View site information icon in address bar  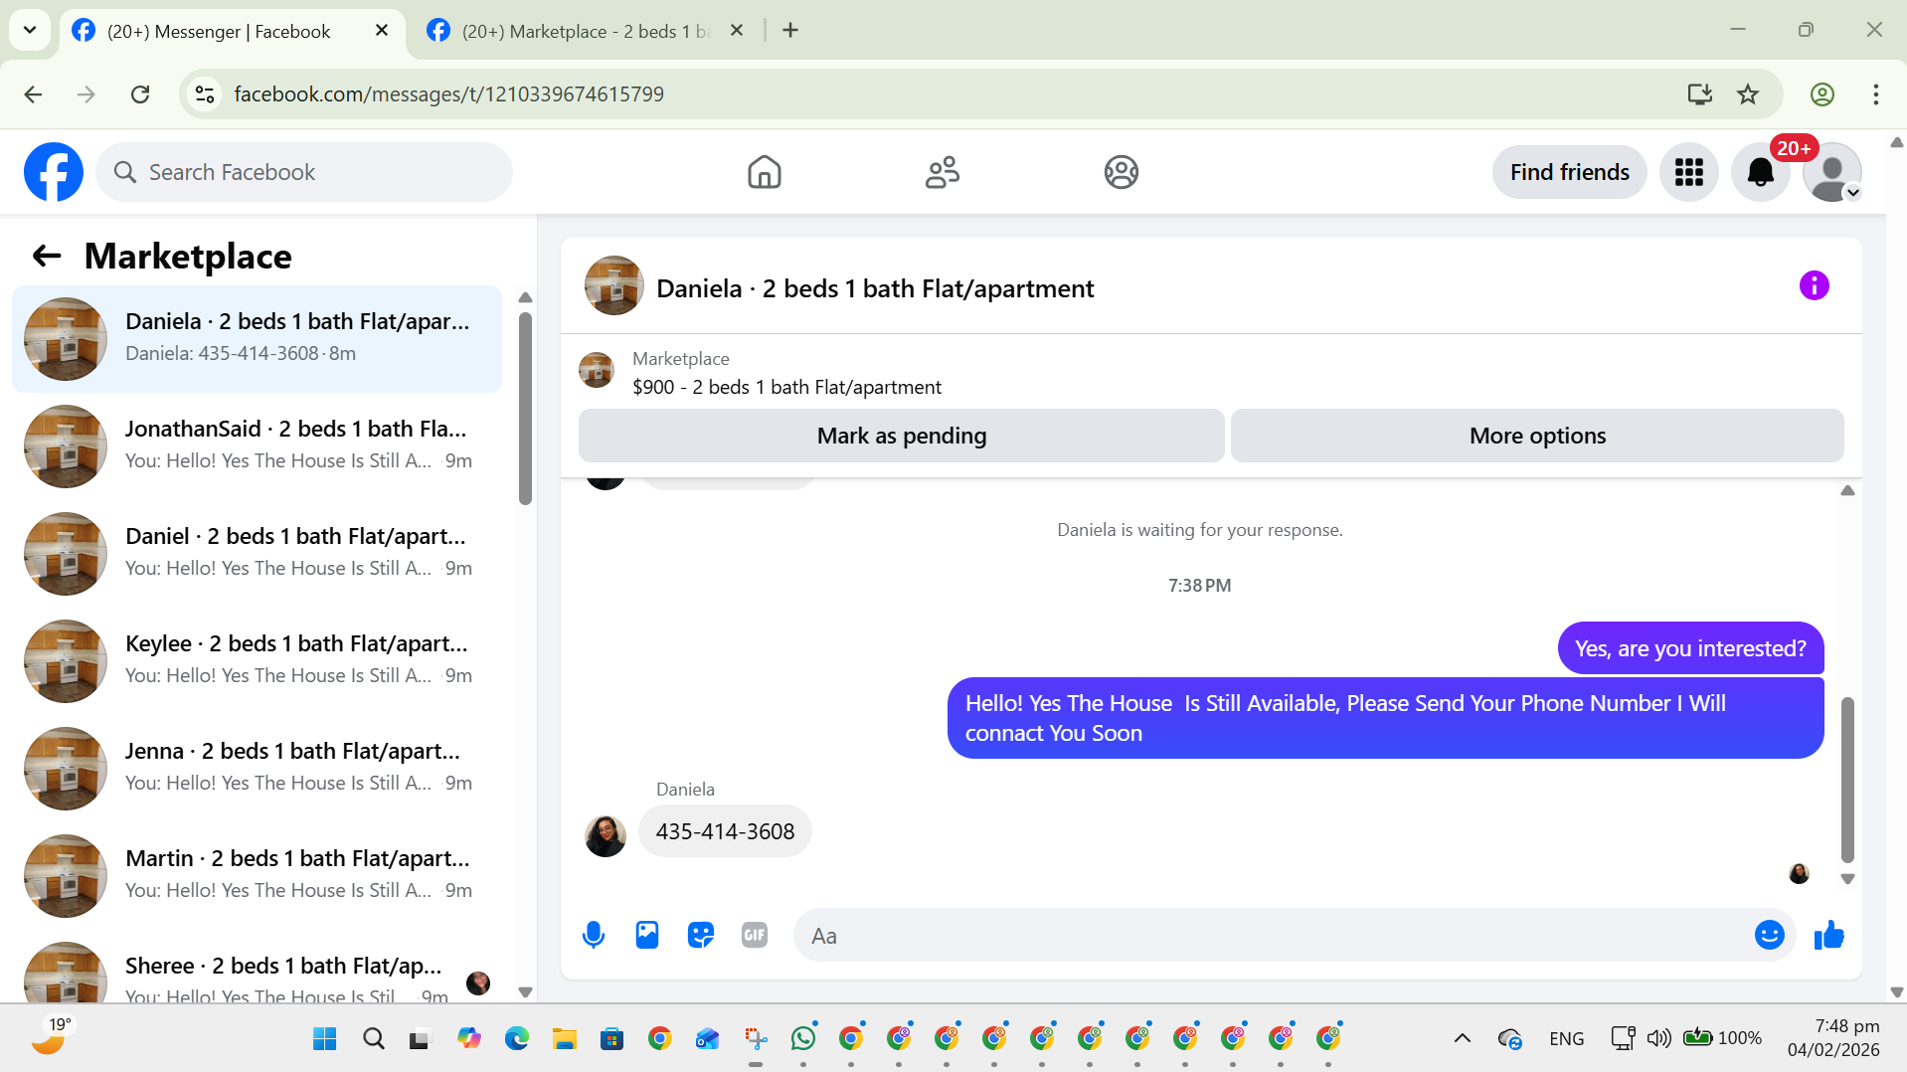tap(205, 94)
